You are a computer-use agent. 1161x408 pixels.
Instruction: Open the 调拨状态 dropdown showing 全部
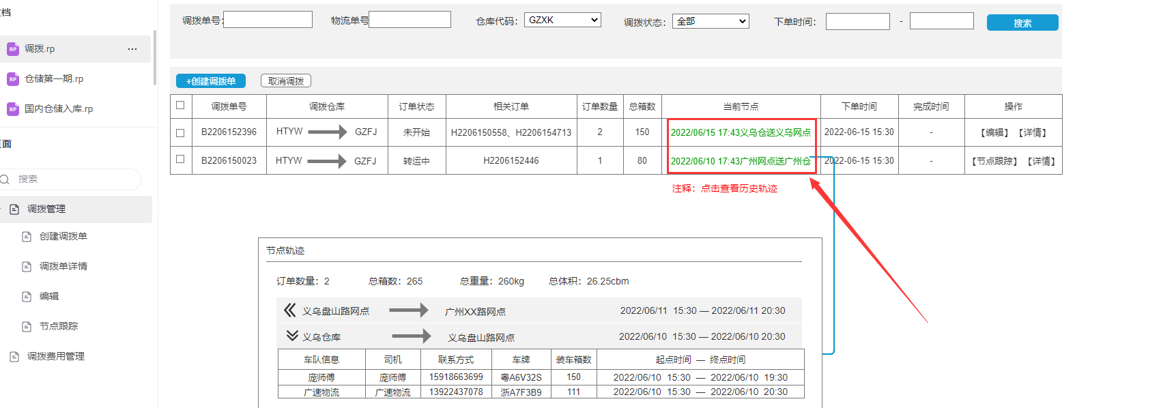pyautogui.click(x=711, y=21)
